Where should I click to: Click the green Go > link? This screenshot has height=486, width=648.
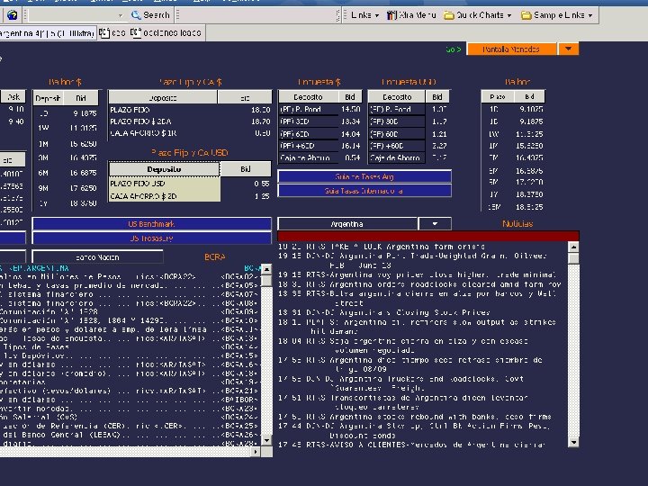tap(453, 49)
